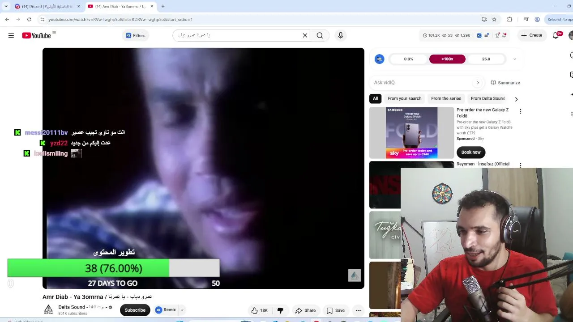This screenshot has width=573, height=322.
Task: Open the YouTube guide hamburger menu
Action: [11, 35]
